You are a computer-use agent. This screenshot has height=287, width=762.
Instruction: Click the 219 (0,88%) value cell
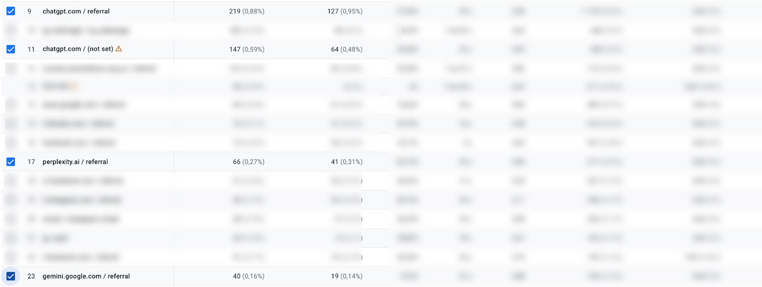click(247, 11)
